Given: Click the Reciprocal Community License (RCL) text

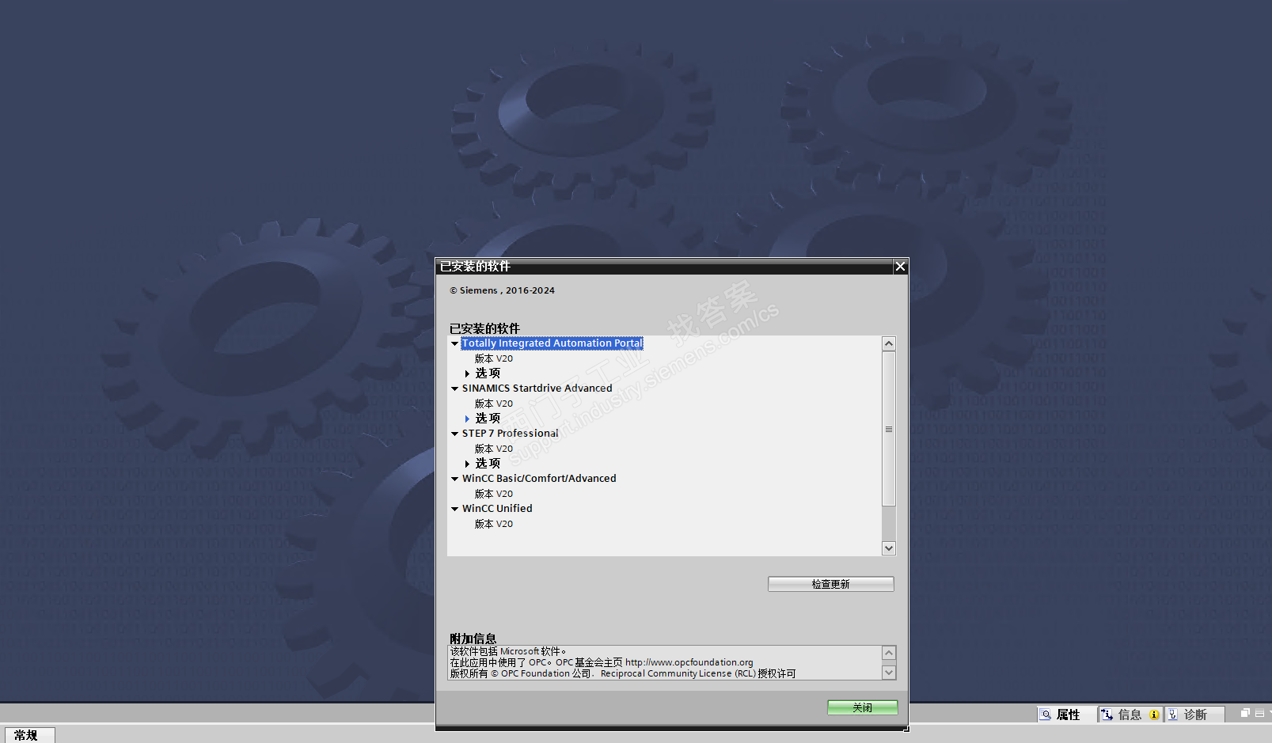Looking at the screenshot, I should coord(678,674).
